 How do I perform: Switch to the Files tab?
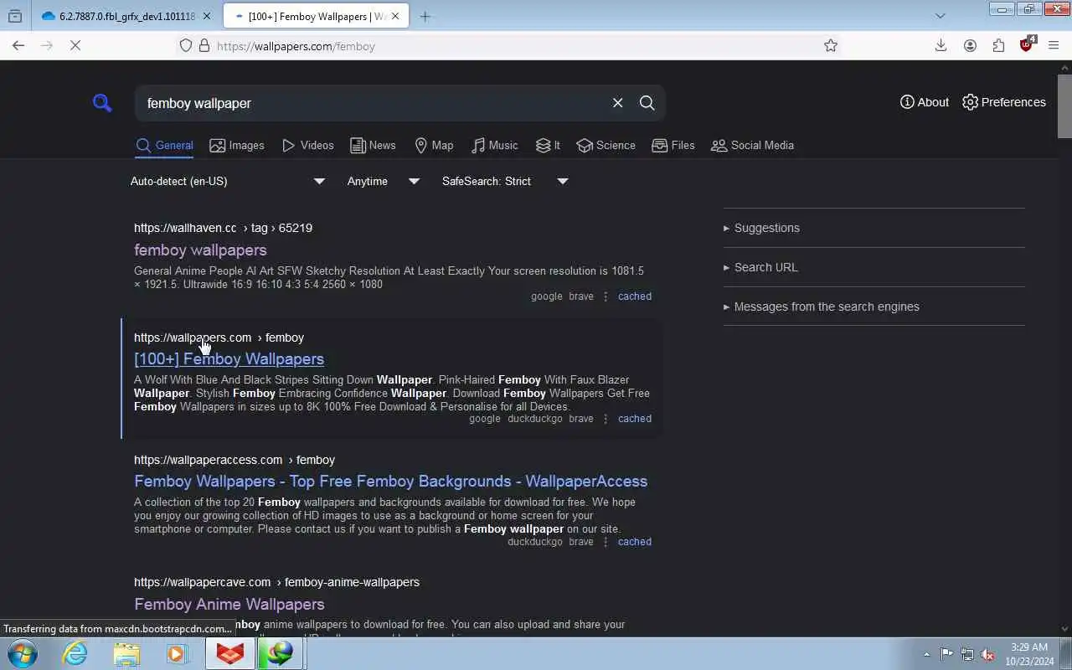coord(673,145)
